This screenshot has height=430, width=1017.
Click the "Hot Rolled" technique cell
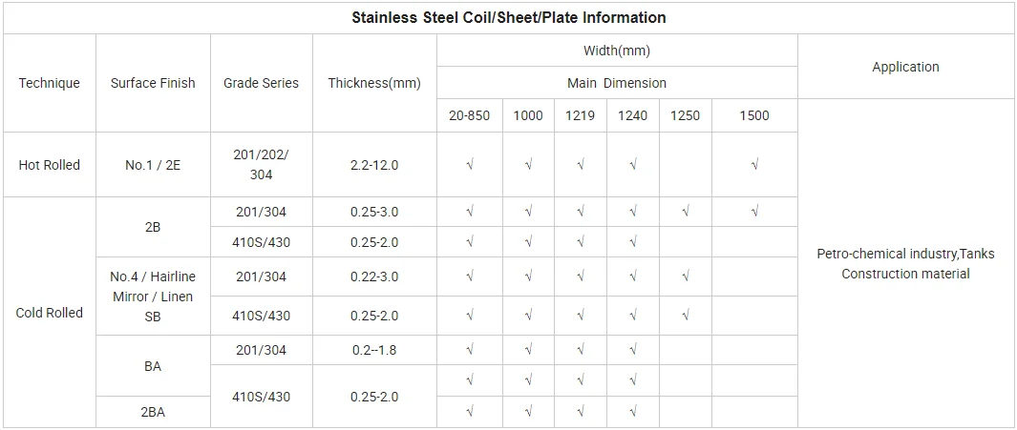tap(49, 165)
